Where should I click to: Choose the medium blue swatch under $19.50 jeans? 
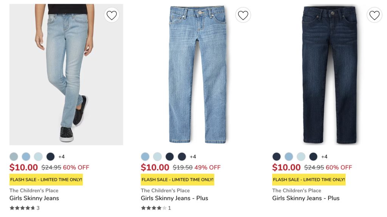point(145,157)
